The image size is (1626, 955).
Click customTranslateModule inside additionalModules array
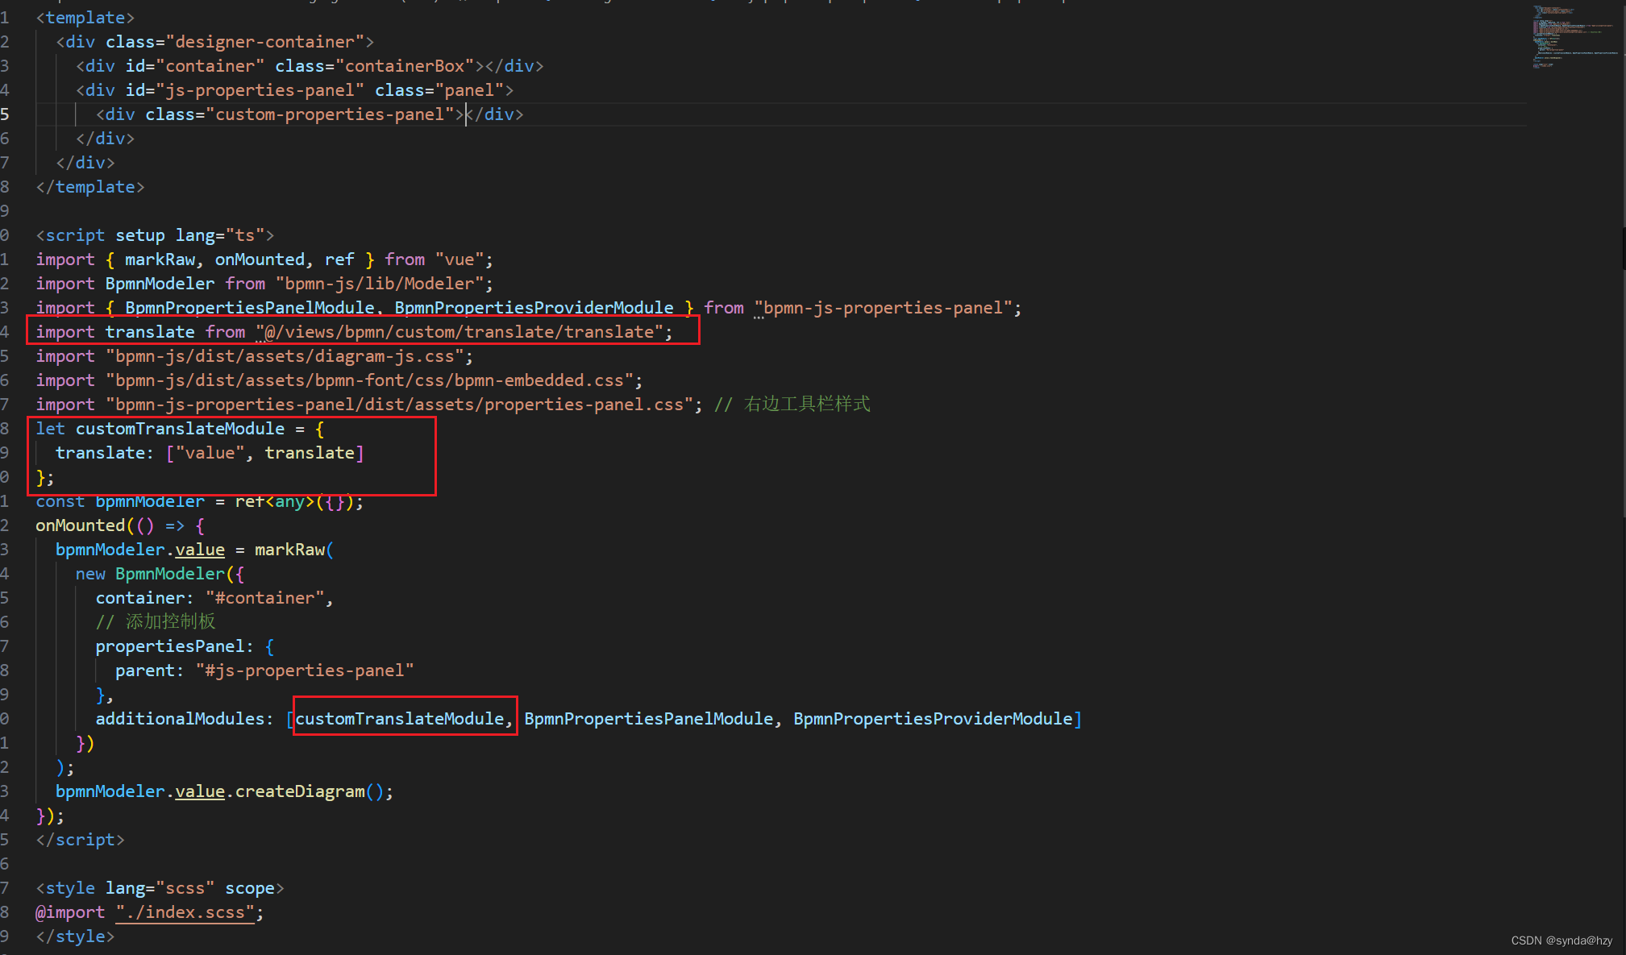400,719
